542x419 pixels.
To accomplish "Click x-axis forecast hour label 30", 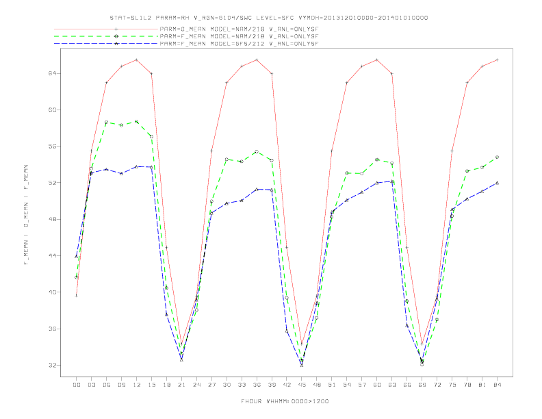I will point(227,385).
